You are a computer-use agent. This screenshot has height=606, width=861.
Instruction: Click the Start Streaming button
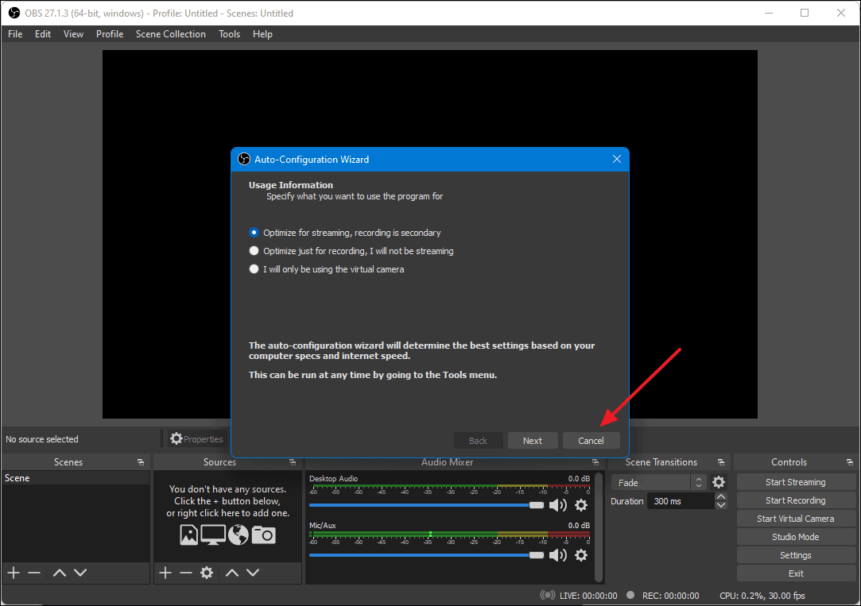tap(796, 482)
